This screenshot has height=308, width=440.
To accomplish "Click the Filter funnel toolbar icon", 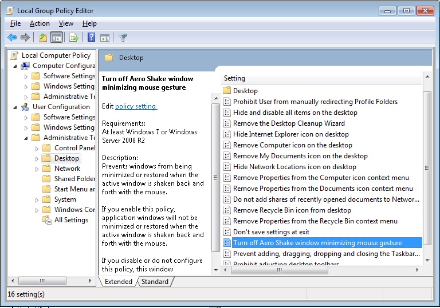I will pyautogui.click(x=123, y=38).
